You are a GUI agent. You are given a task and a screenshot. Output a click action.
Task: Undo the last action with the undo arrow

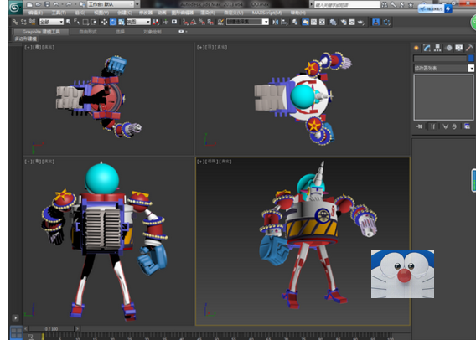[x=56, y=4]
